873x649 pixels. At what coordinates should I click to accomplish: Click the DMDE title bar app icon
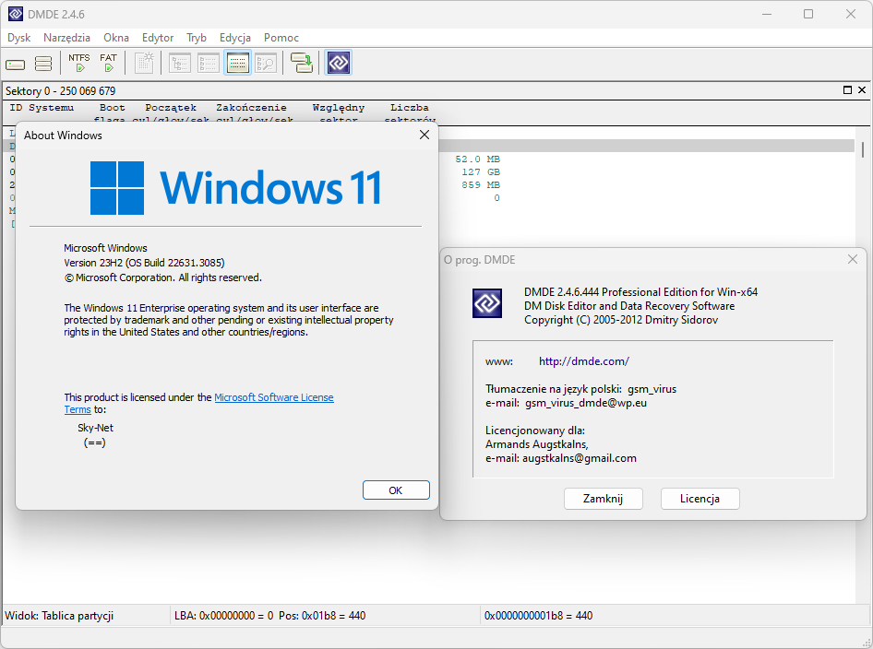tap(16, 14)
